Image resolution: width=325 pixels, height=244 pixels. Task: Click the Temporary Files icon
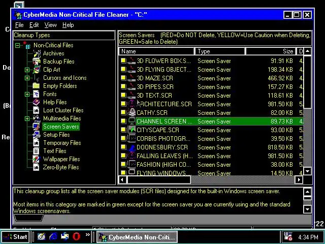click(x=36, y=143)
